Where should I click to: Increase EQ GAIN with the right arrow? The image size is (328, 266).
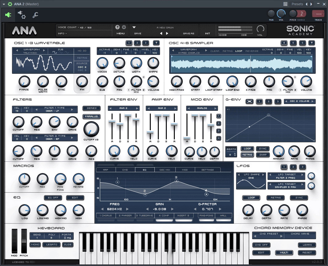(172, 209)
